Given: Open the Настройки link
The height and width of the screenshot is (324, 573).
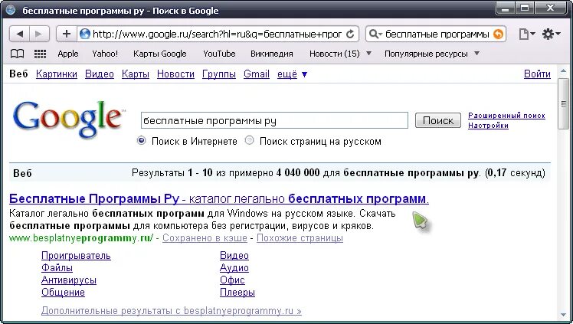Looking at the screenshot, I should [488, 126].
